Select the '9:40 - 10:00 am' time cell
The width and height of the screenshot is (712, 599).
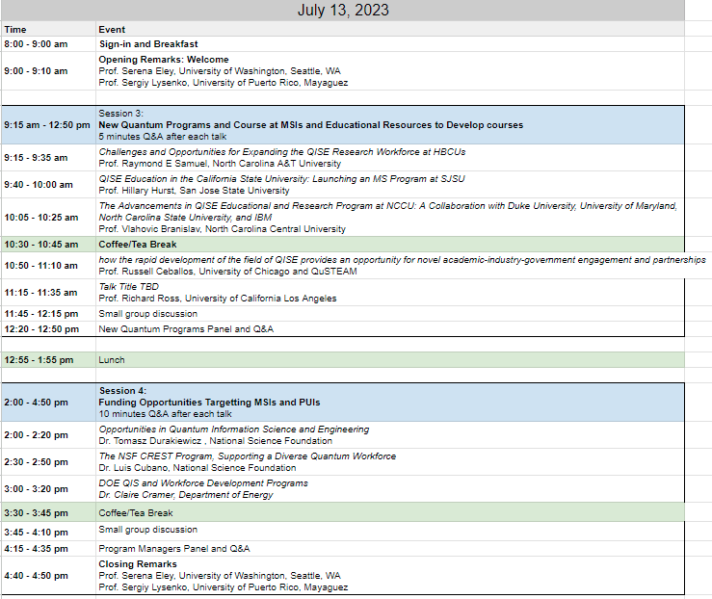48,185
